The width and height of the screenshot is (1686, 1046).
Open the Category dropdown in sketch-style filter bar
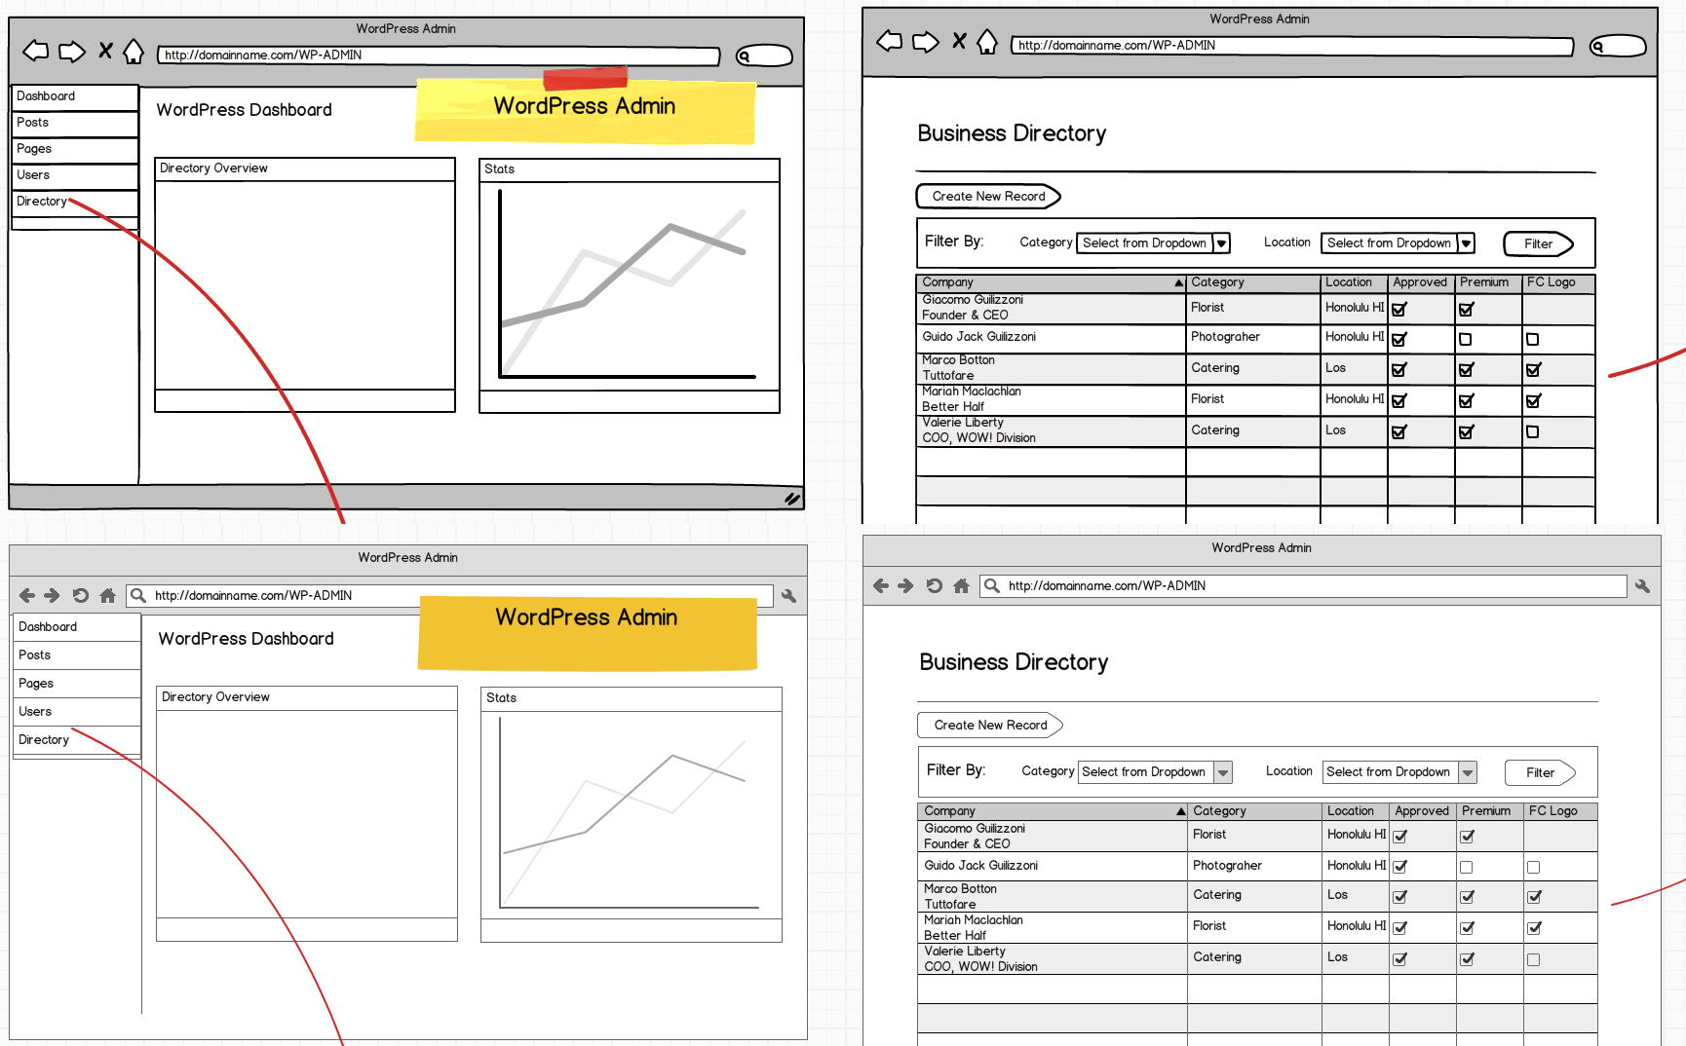(1221, 243)
